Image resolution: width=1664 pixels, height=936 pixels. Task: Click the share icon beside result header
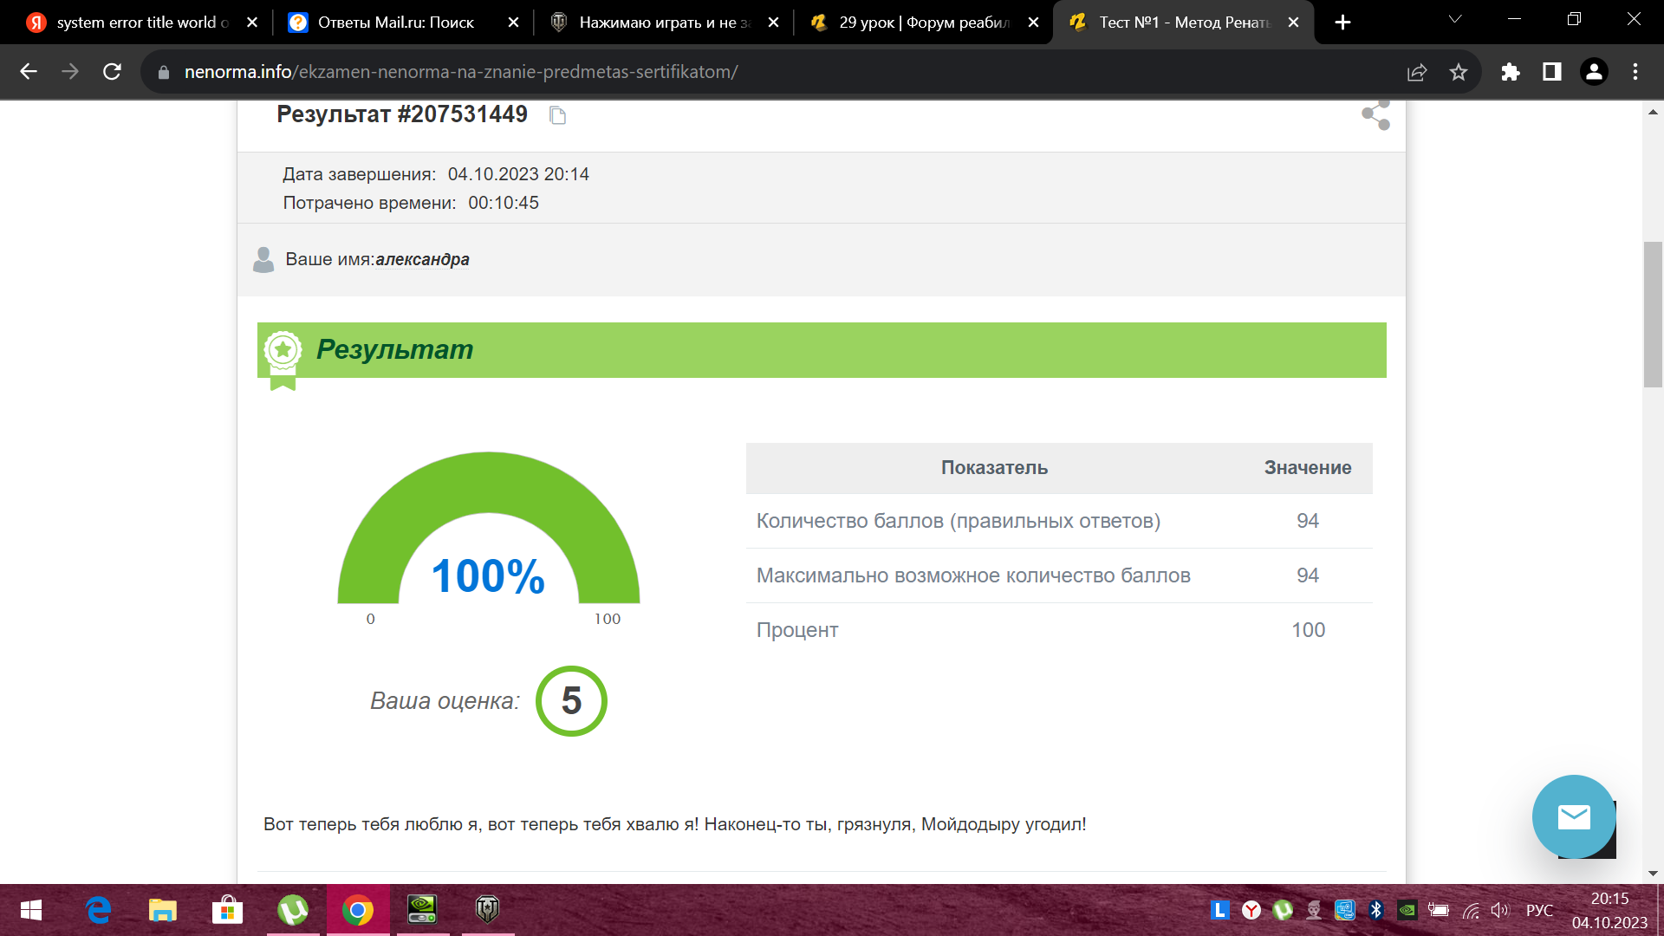point(1375,114)
